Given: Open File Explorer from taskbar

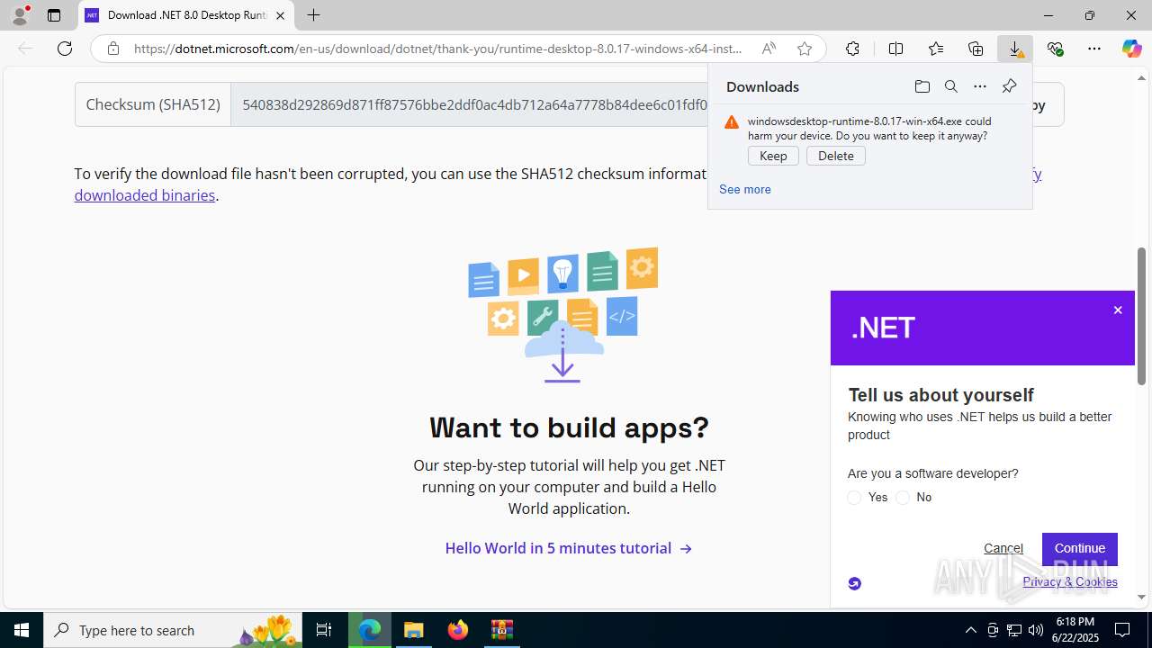Looking at the screenshot, I should pos(414,630).
